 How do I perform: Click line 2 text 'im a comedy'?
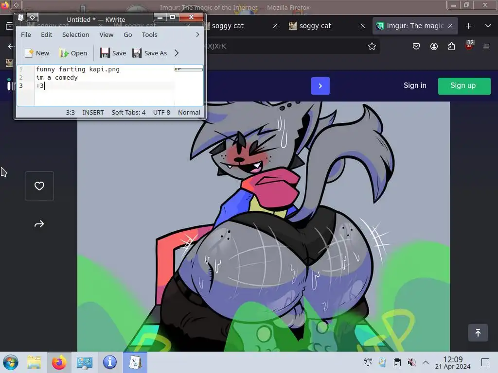57,77
